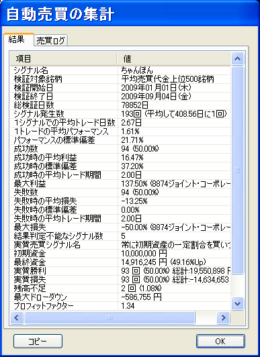Viewport: 260px width, 357px height.
Task: Click the 項目 column header
Action: click(x=63, y=59)
